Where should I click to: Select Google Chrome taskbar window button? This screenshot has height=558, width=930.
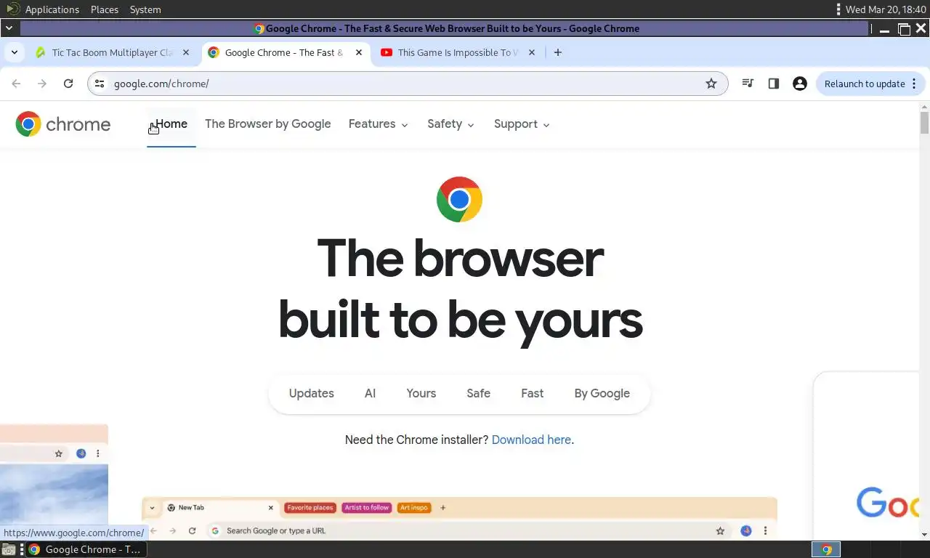(84, 549)
